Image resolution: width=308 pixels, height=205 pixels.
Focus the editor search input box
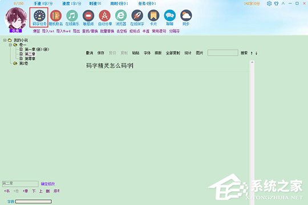[223, 53]
